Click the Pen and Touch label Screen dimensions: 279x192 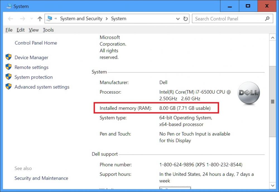click(115, 134)
